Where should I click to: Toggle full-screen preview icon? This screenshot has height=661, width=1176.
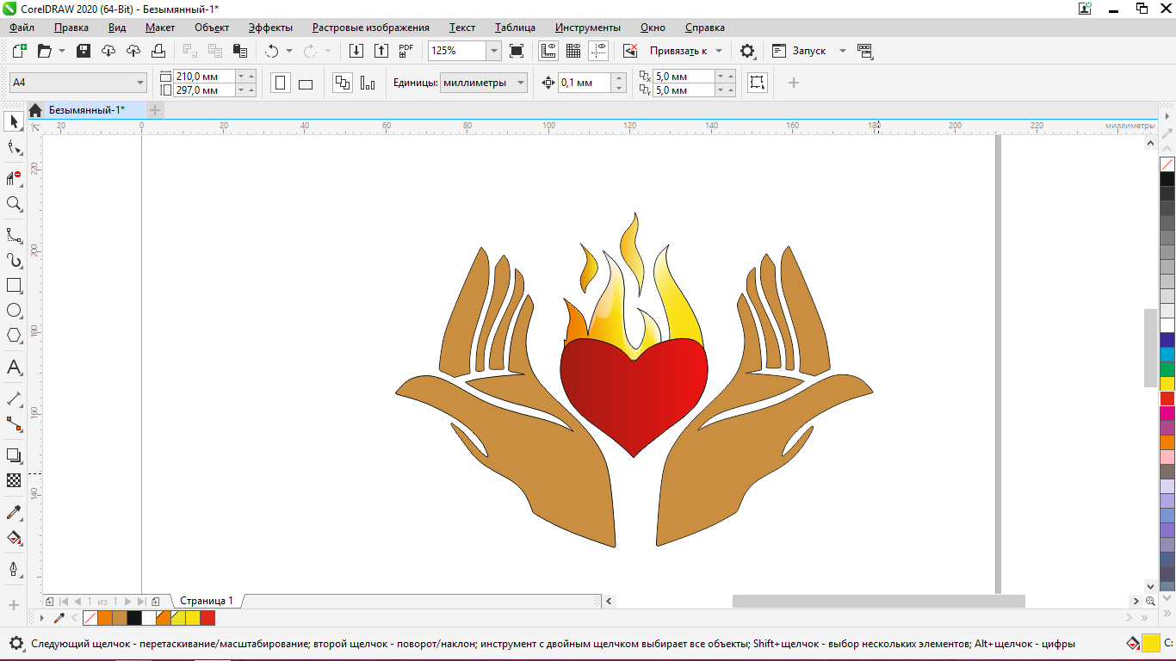point(517,51)
